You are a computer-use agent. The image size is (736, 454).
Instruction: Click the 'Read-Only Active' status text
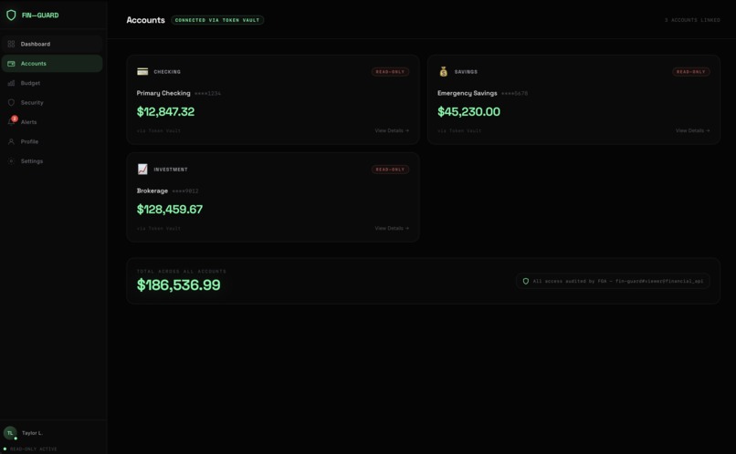click(x=33, y=449)
